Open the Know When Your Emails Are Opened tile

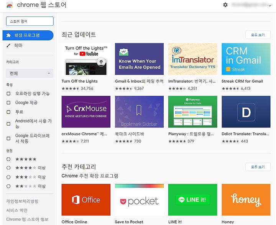(x=139, y=59)
